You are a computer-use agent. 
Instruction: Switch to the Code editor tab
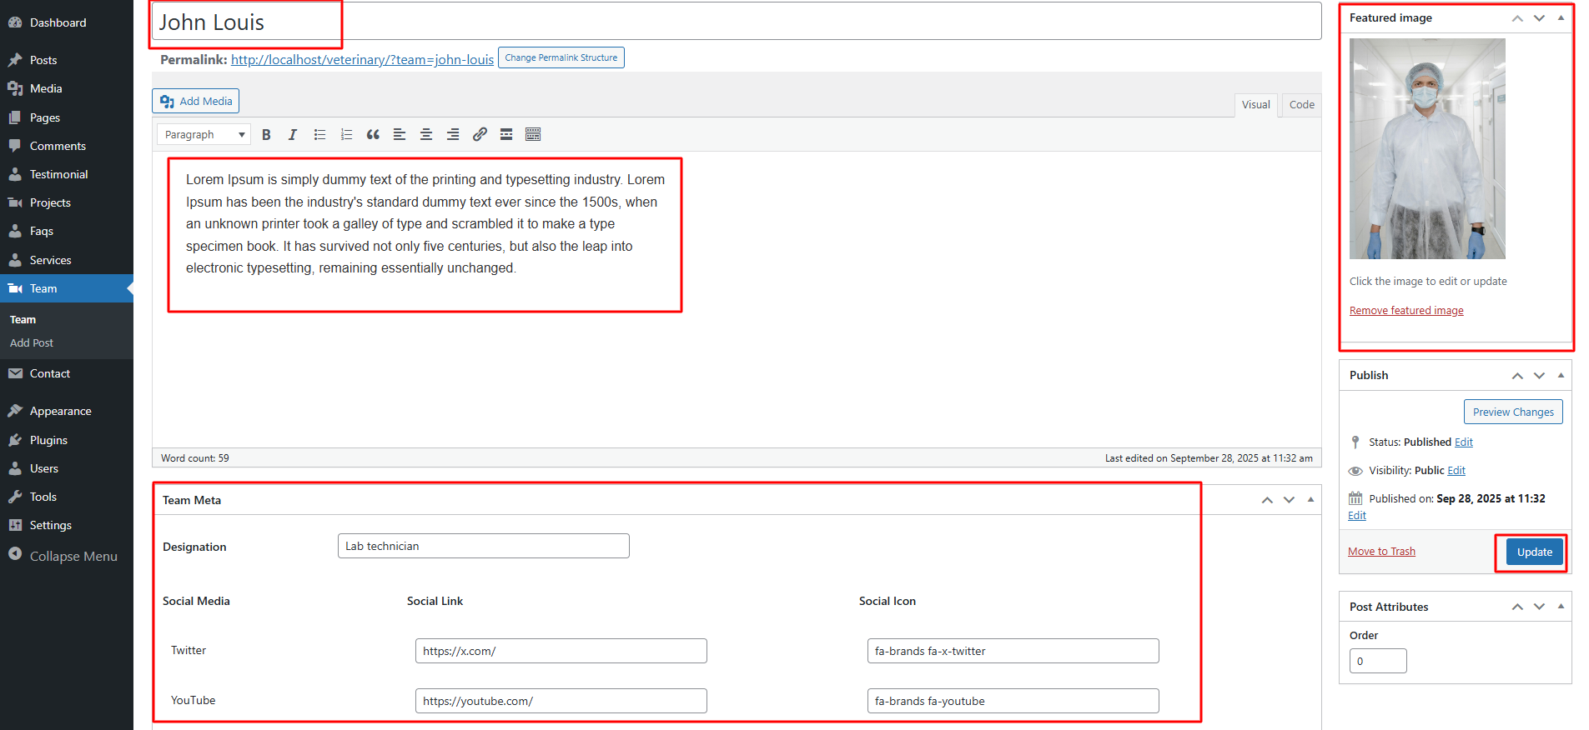(1301, 105)
